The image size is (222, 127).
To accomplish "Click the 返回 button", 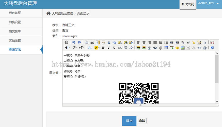I will click(142, 120).
